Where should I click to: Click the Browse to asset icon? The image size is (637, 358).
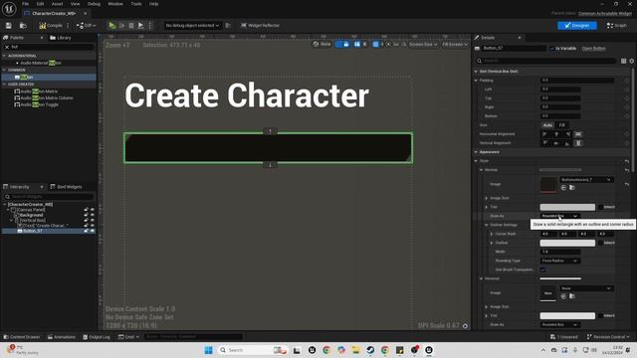click(x=23, y=25)
